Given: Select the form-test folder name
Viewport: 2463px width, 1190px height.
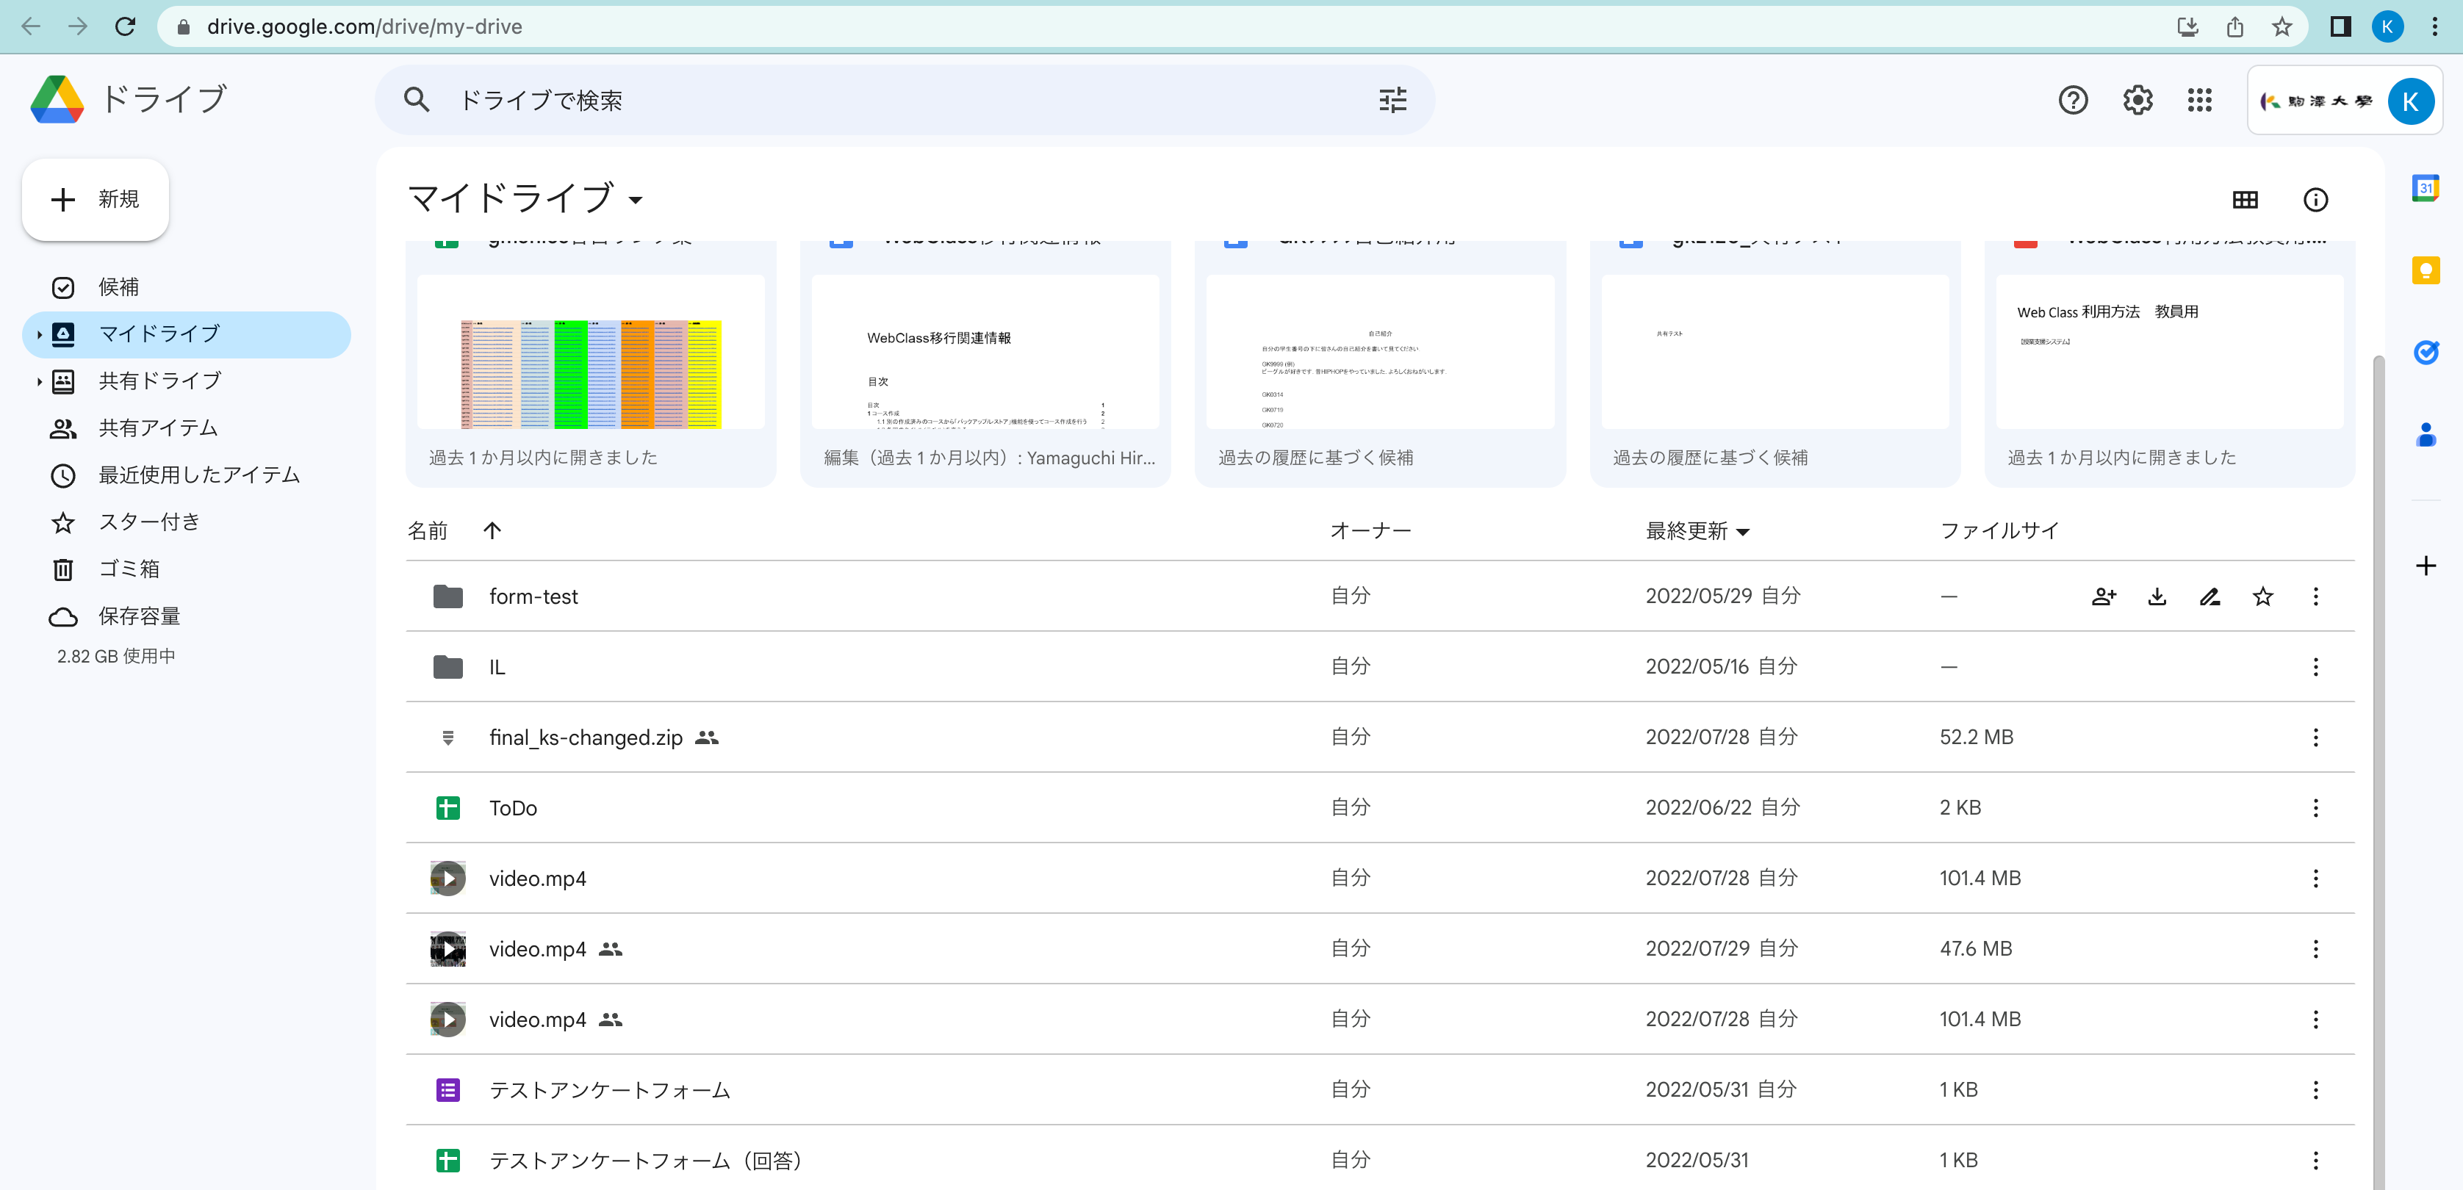Looking at the screenshot, I should click(x=533, y=596).
